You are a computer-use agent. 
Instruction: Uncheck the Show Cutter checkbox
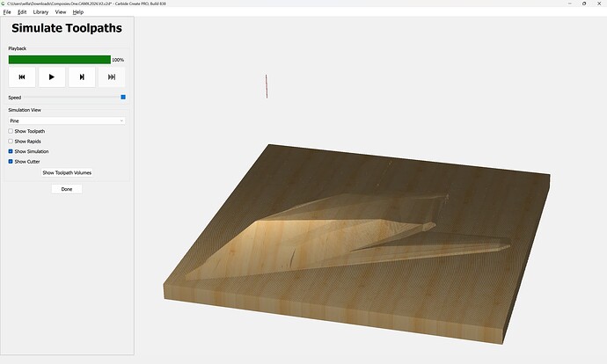[x=11, y=161]
